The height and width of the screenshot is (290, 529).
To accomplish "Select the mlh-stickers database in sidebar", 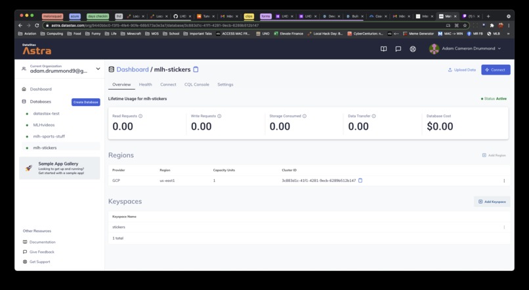I will 45,148.
